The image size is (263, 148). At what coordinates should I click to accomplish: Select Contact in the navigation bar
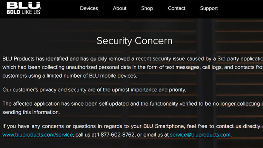(x=177, y=8)
